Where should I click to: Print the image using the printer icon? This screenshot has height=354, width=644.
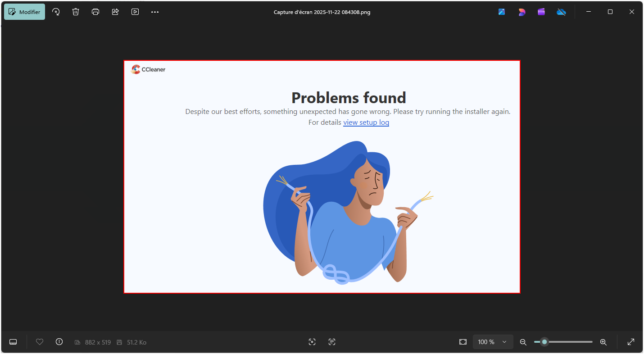95,12
